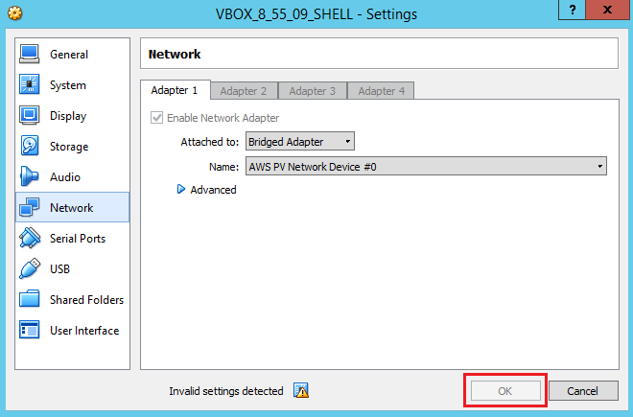Switch to the Adapter 3 tab

click(312, 91)
